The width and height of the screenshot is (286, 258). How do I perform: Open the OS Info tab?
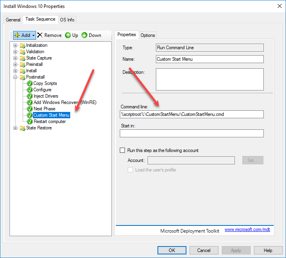[67, 19]
